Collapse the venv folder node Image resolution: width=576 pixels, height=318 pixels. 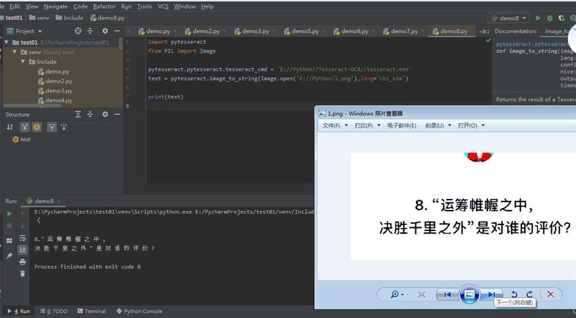14,52
